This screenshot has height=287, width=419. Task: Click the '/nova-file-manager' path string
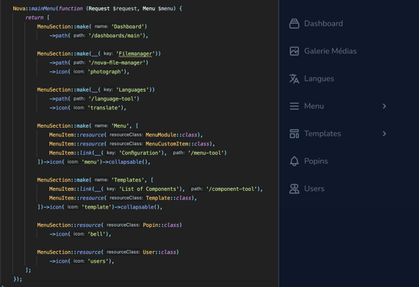(x=117, y=62)
